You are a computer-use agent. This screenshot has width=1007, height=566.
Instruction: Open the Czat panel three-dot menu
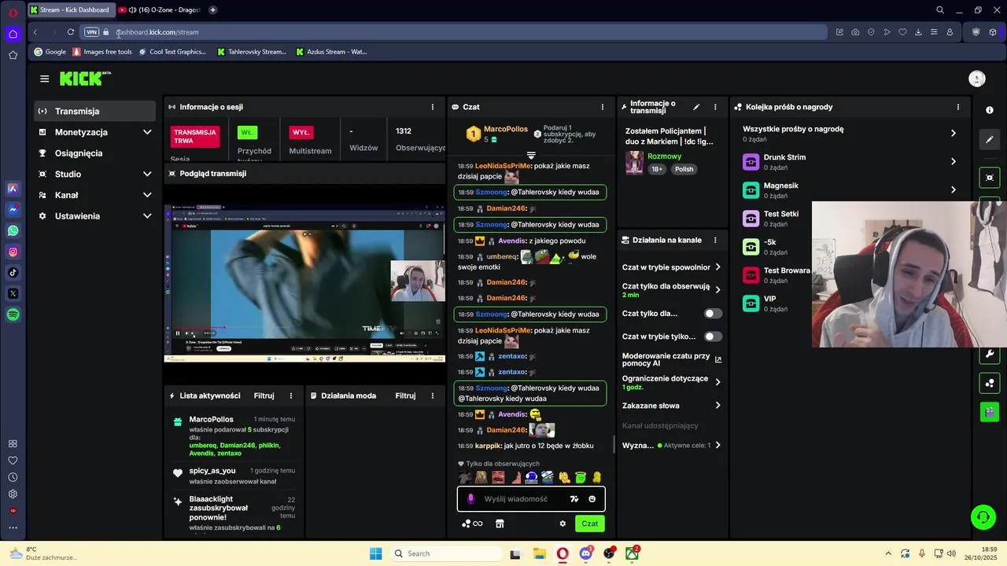pyautogui.click(x=603, y=107)
